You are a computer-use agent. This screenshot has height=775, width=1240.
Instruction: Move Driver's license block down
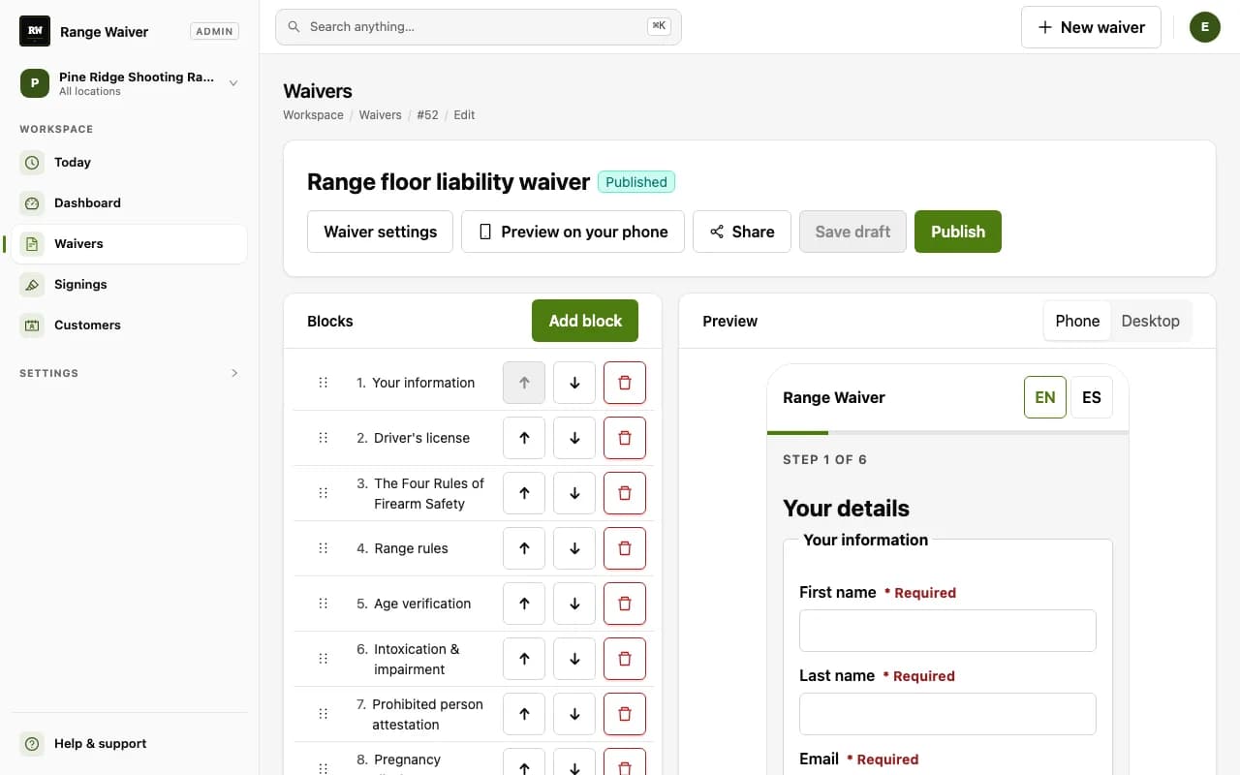tap(574, 438)
